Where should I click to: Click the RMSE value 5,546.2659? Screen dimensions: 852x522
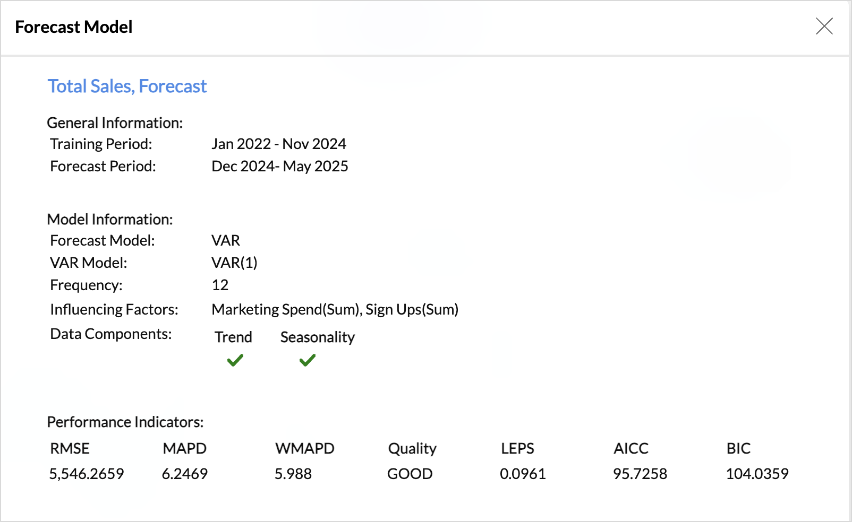click(x=87, y=473)
